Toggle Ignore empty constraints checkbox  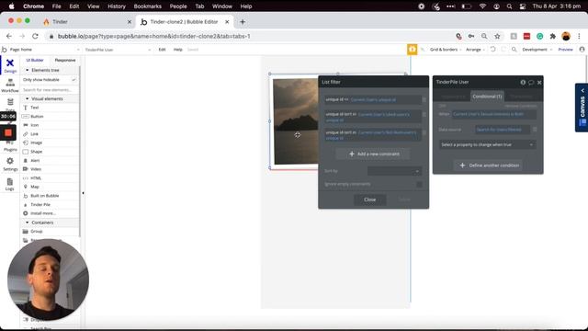point(419,184)
